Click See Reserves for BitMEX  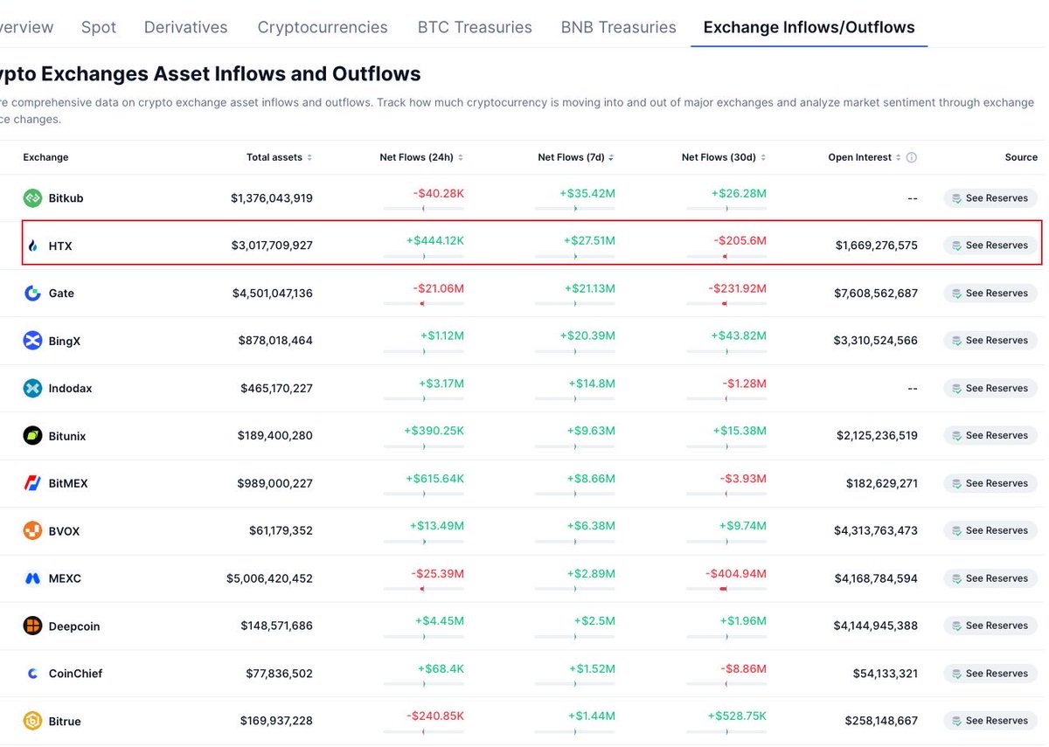tap(990, 483)
